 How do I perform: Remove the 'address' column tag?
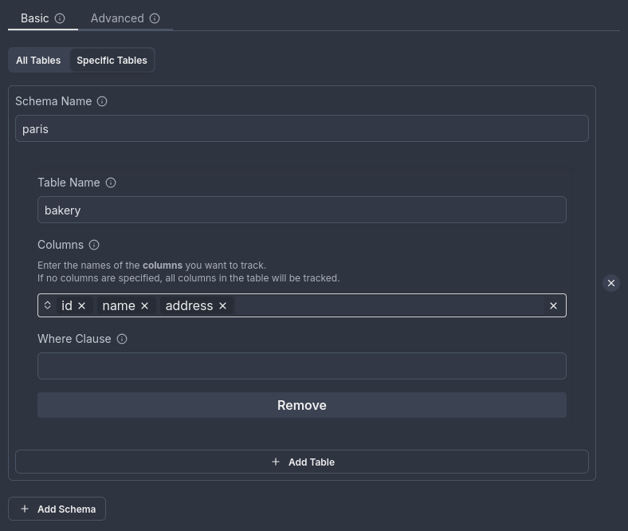click(x=222, y=306)
